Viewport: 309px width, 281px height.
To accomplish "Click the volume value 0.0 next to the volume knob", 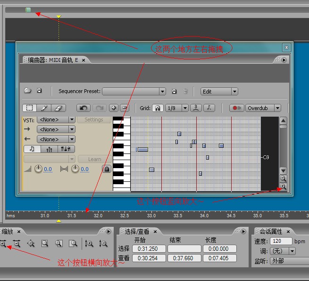I will [48, 170].
